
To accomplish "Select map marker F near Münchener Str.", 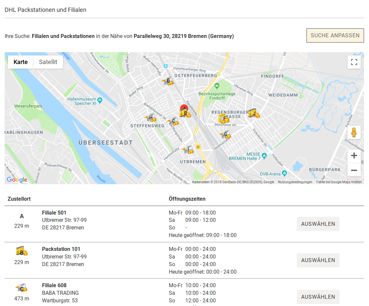I will 224,119.
